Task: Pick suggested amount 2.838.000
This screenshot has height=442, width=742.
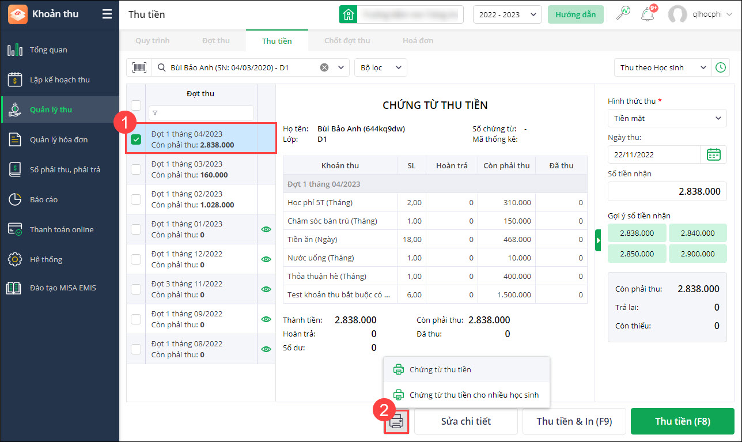Action: [x=637, y=233]
